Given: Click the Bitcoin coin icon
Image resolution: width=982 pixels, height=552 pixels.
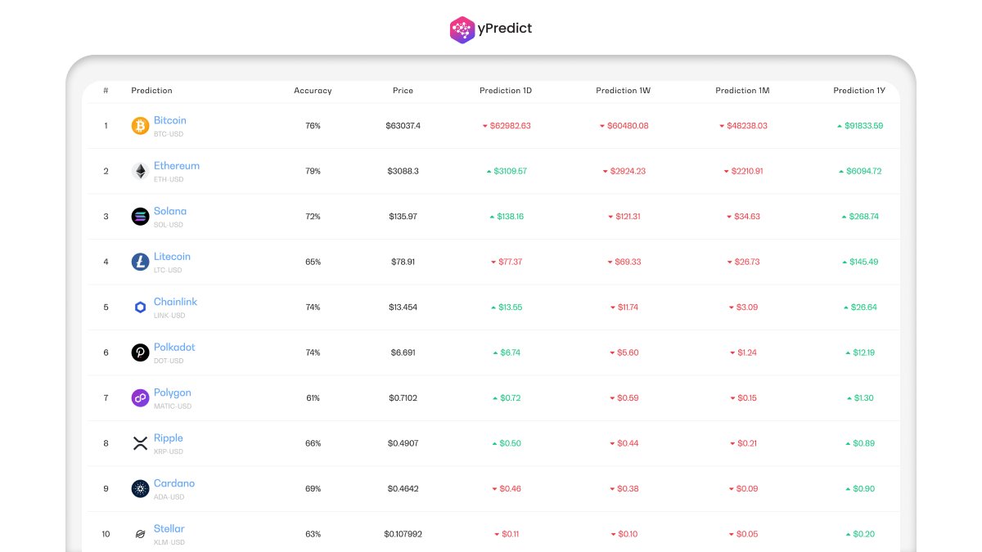Looking at the screenshot, I should click(141, 126).
